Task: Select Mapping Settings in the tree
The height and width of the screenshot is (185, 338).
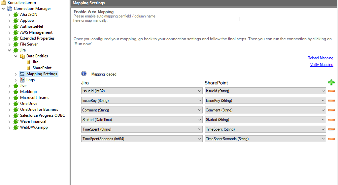Action: (42, 74)
